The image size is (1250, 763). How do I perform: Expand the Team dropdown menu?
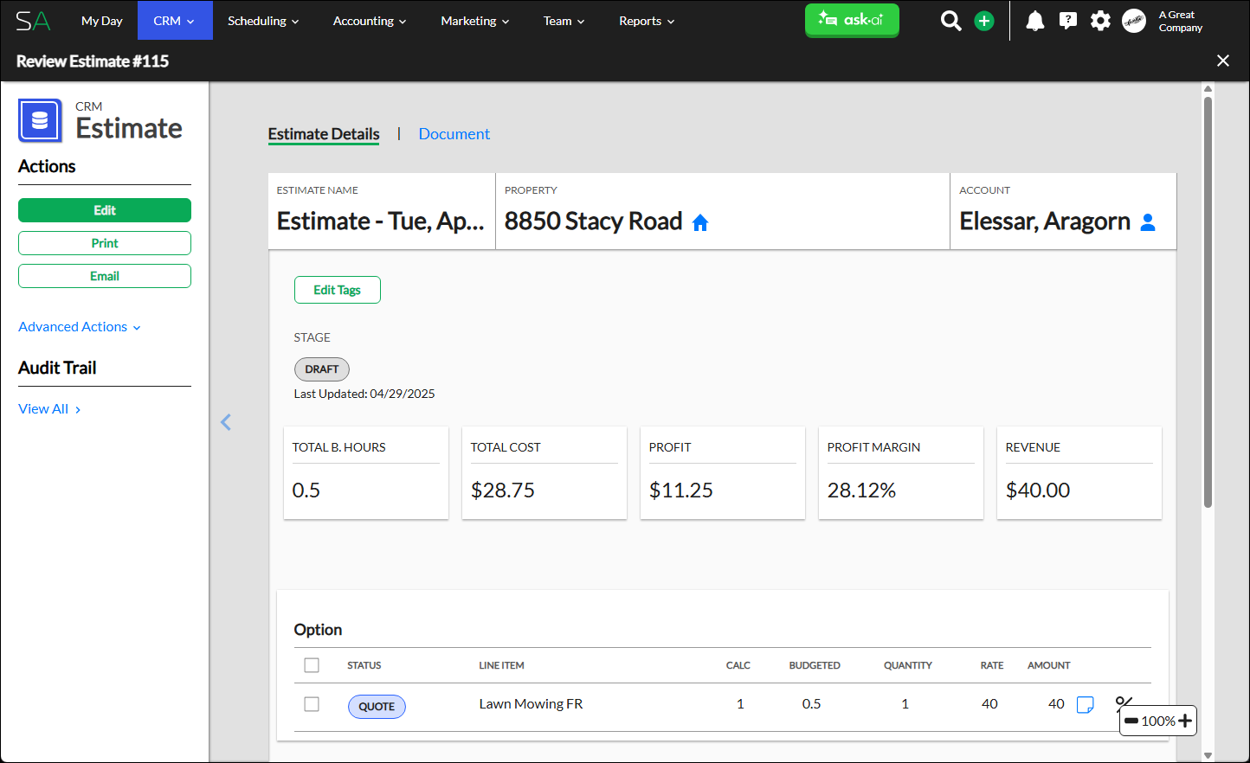tap(564, 21)
